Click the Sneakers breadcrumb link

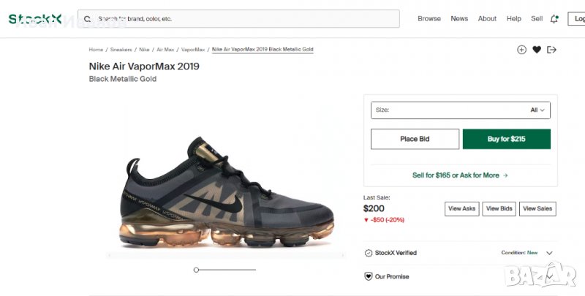point(121,50)
